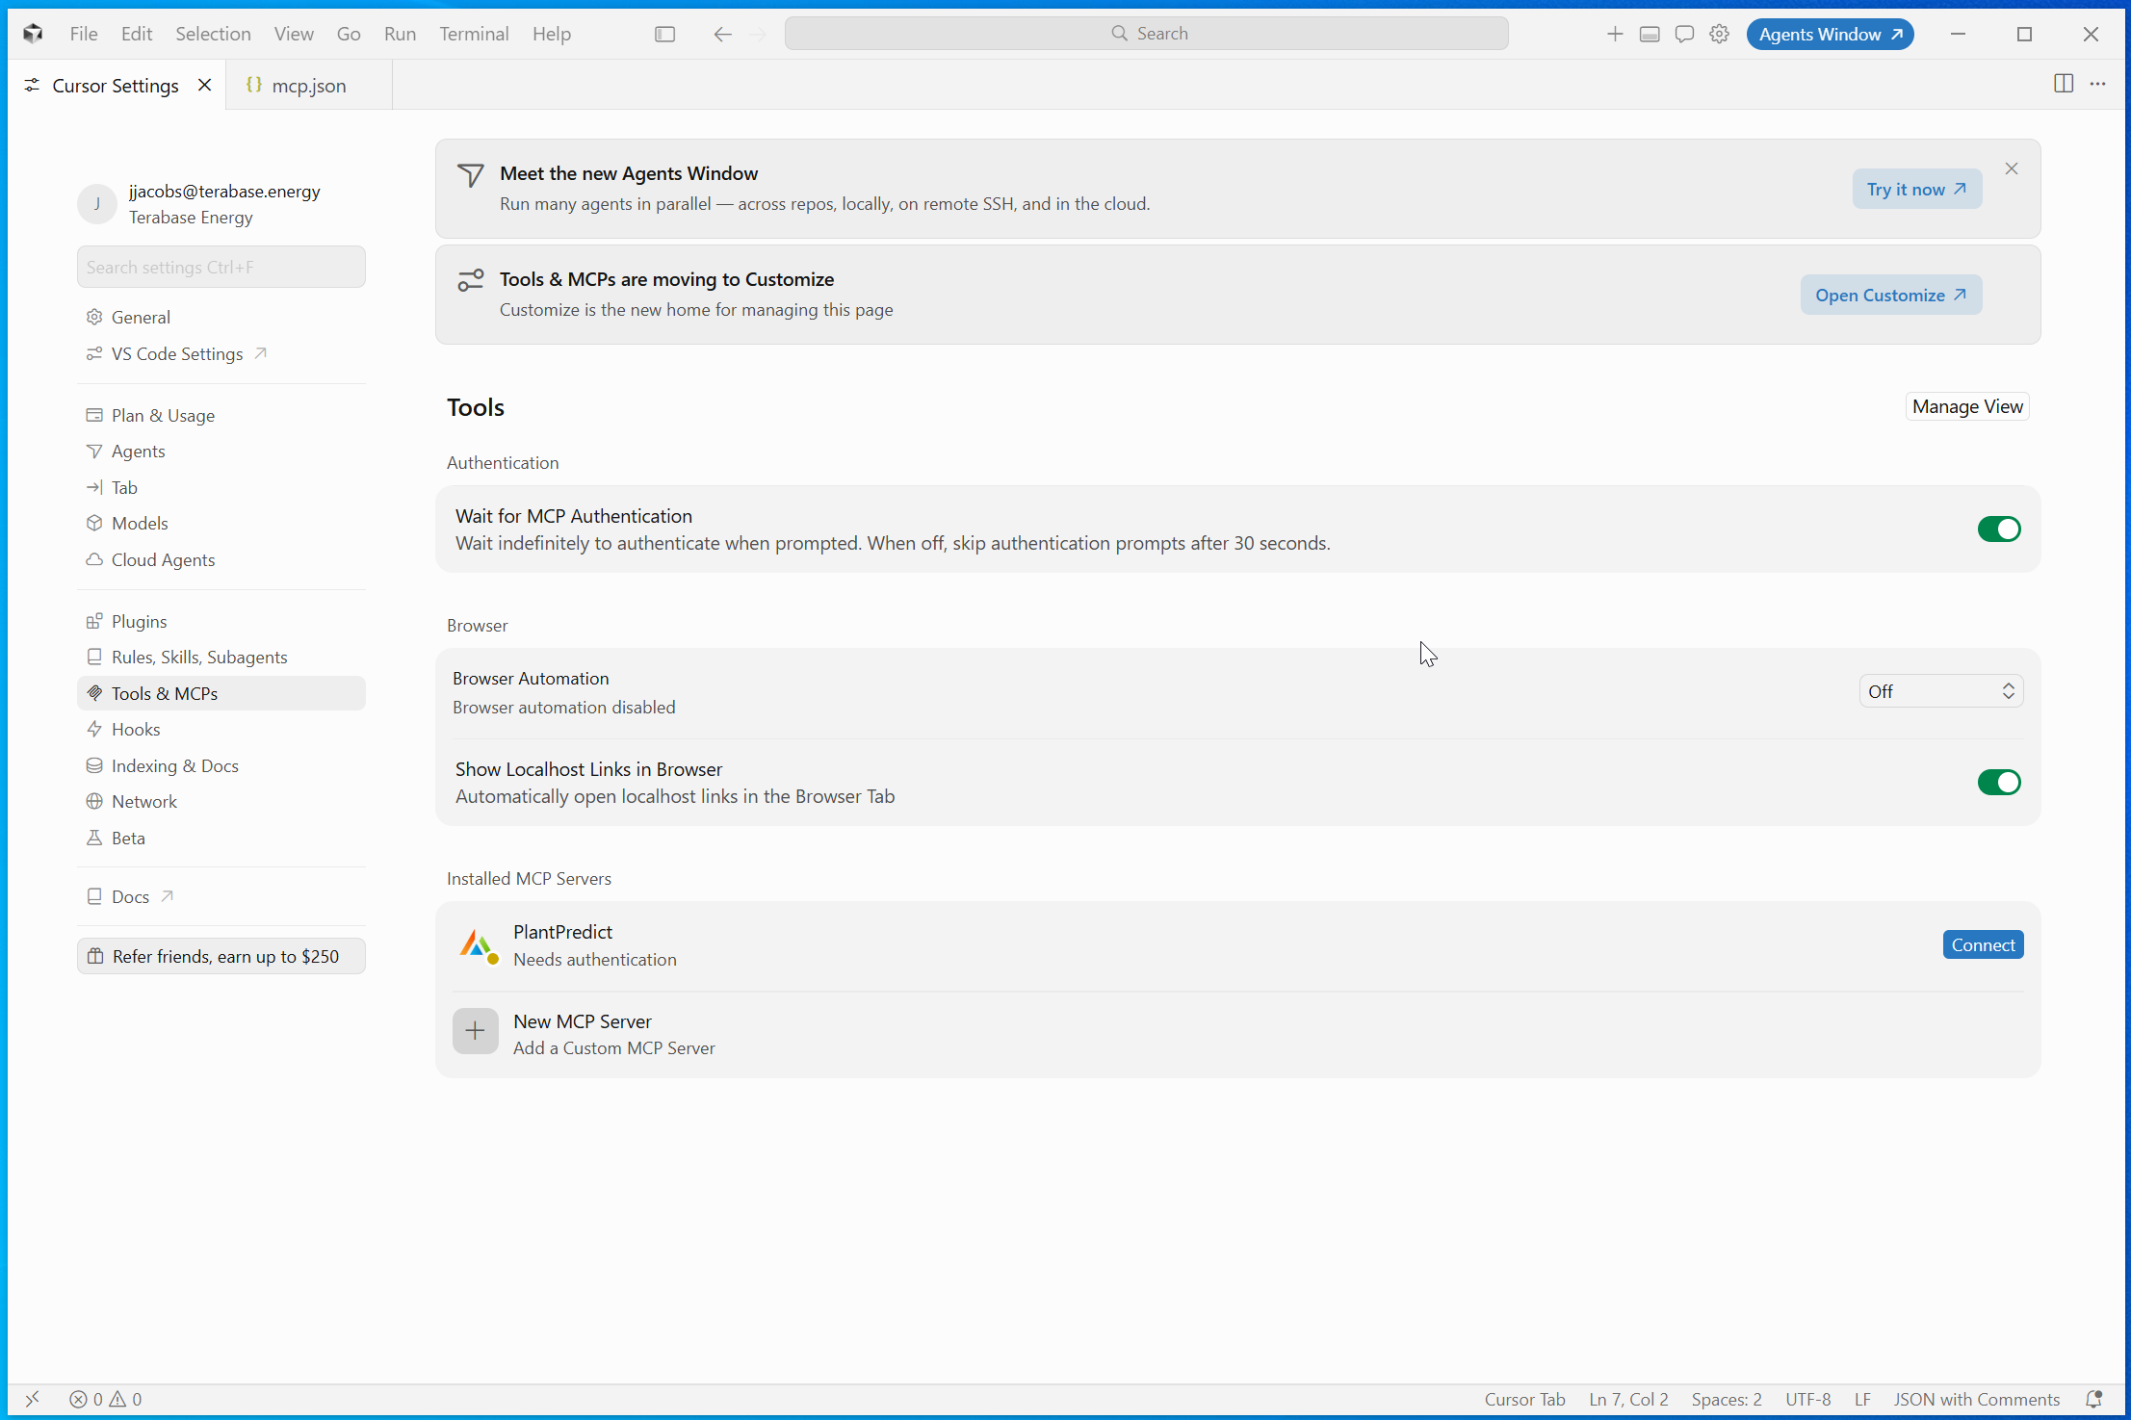Connect the PlantPredict MCP server
This screenshot has width=2131, height=1420.
1983,944
